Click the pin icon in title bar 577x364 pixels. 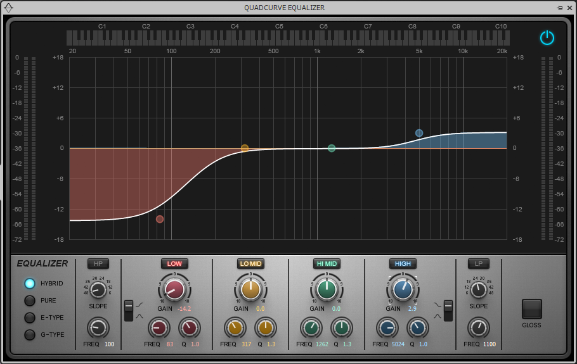559,8
